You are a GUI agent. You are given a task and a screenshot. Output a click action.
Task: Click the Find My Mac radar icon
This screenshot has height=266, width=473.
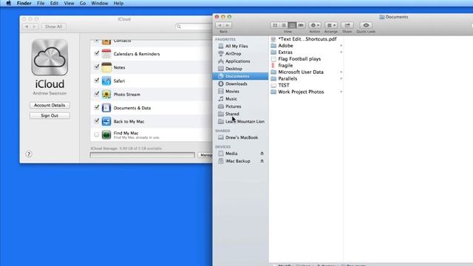(106, 134)
